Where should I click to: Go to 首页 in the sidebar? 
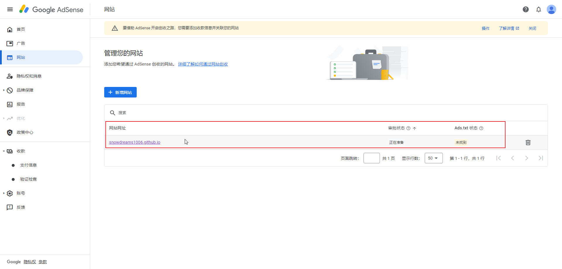(x=20, y=29)
